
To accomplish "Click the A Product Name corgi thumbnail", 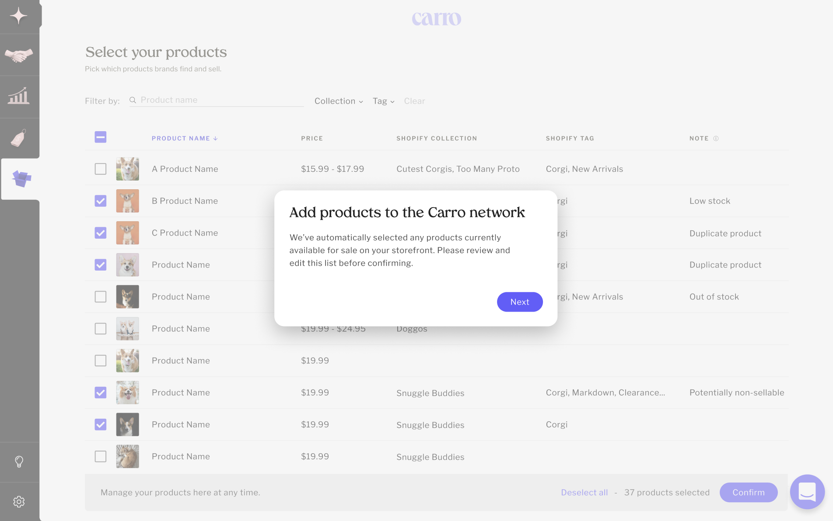I will click(x=128, y=169).
